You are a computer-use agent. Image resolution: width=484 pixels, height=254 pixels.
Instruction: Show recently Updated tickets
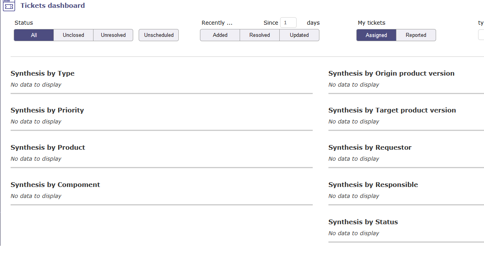299,35
